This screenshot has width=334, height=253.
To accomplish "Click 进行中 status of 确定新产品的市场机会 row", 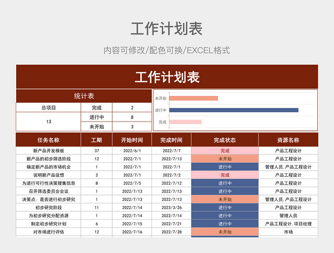I will coord(225,167).
